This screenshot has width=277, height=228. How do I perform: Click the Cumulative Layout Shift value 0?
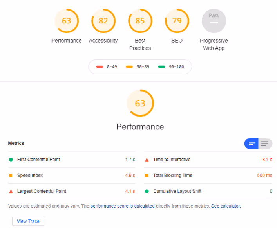pyautogui.click(x=271, y=191)
